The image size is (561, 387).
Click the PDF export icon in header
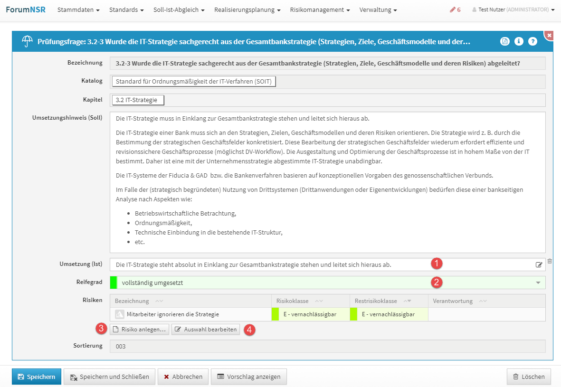[x=504, y=41]
